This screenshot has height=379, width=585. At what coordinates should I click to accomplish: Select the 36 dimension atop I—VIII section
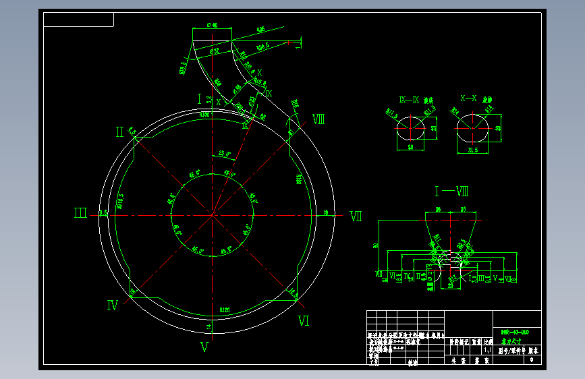438,210
